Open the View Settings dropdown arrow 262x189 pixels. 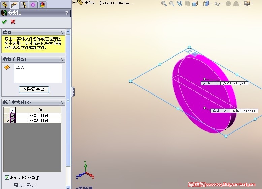[252, 4]
